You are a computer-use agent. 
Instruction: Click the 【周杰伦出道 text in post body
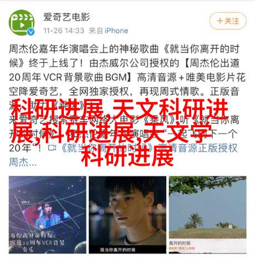pyautogui.click(x=212, y=63)
